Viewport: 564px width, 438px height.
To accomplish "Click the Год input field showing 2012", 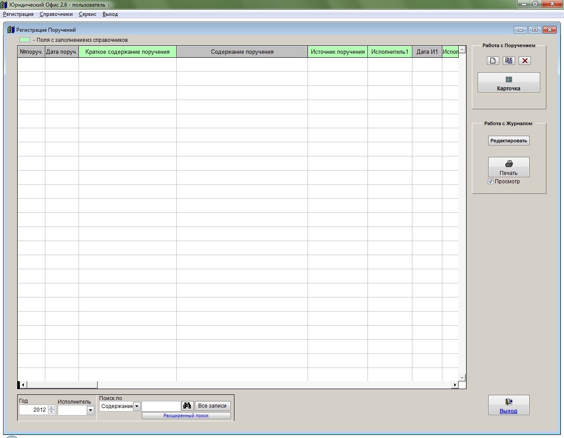I will coord(33,410).
